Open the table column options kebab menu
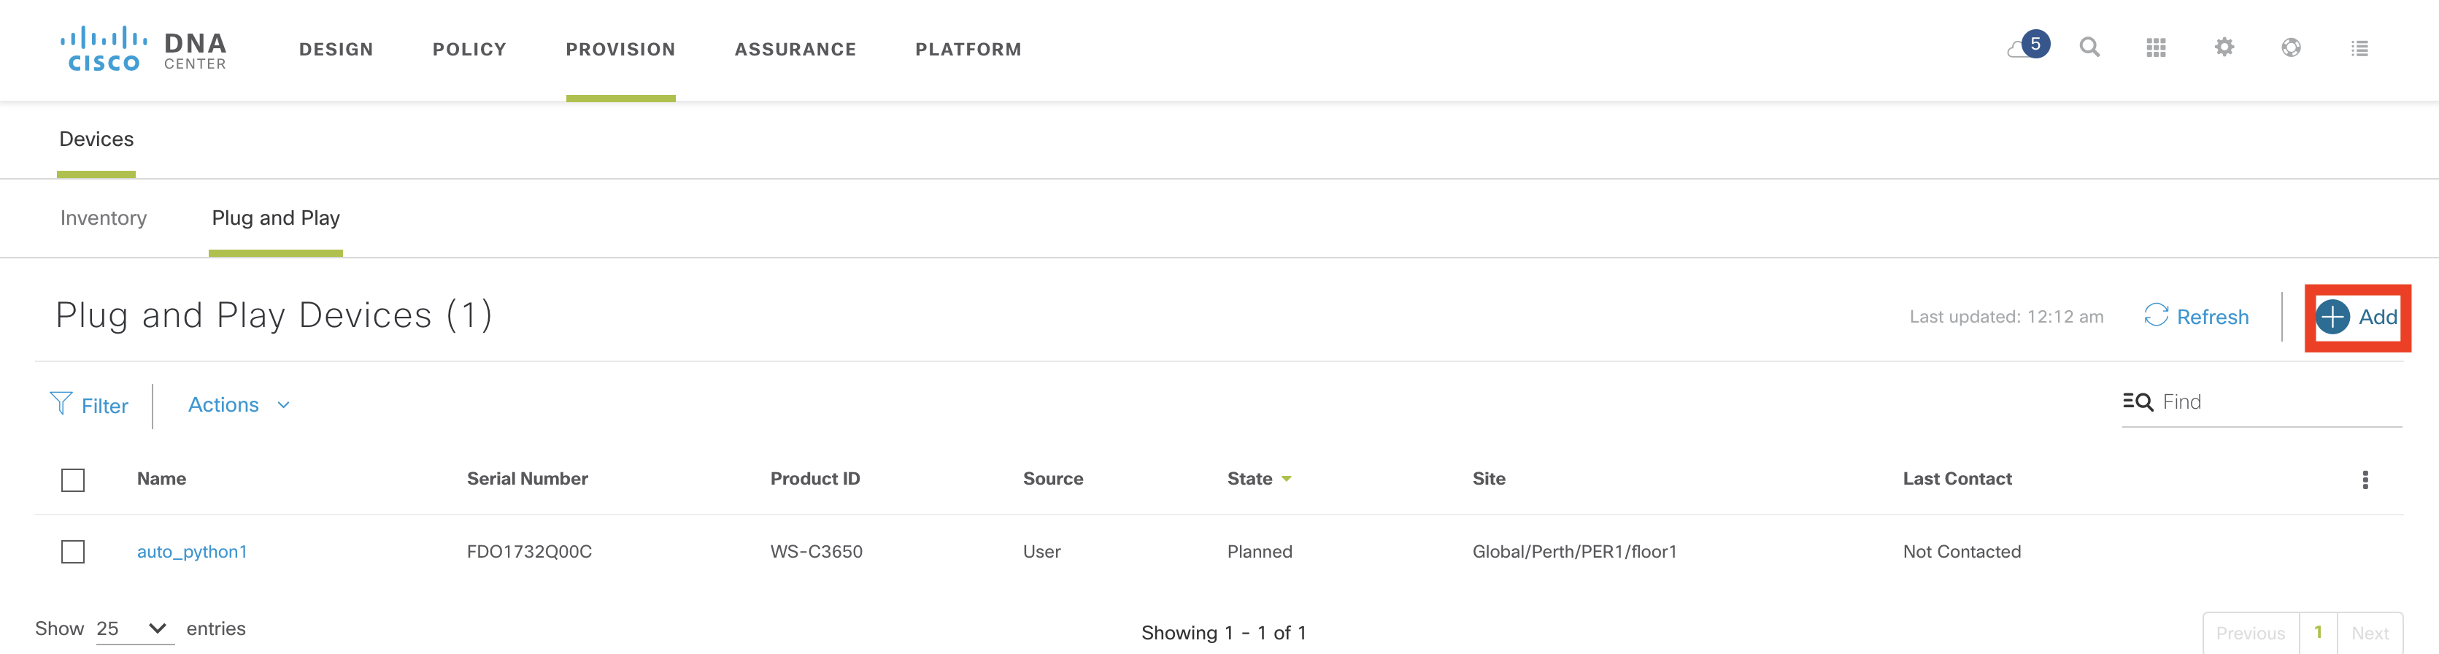Image resolution: width=2439 pixels, height=654 pixels. coord(2365,480)
